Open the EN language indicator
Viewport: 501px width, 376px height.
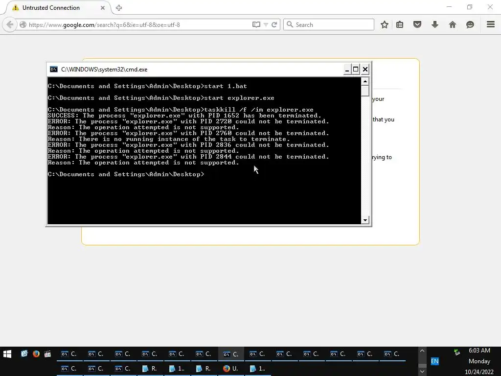pos(434,361)
